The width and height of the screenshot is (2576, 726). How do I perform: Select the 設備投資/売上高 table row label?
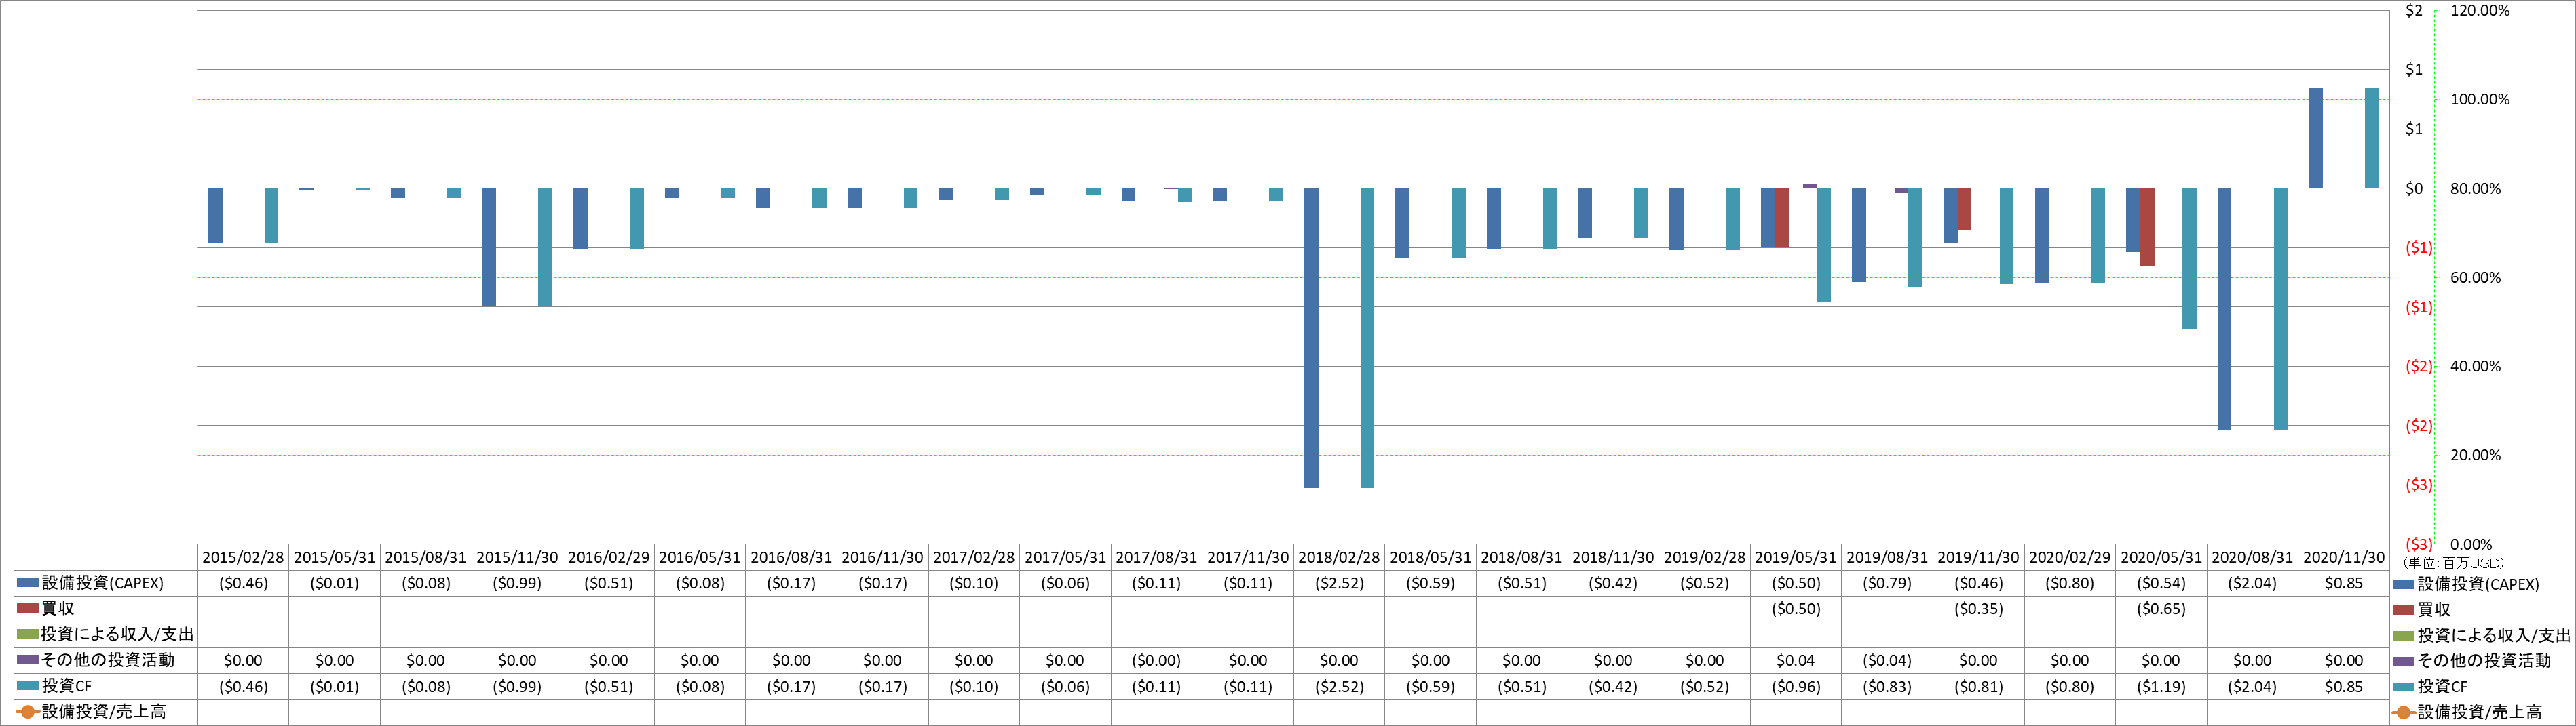[104, 712]
